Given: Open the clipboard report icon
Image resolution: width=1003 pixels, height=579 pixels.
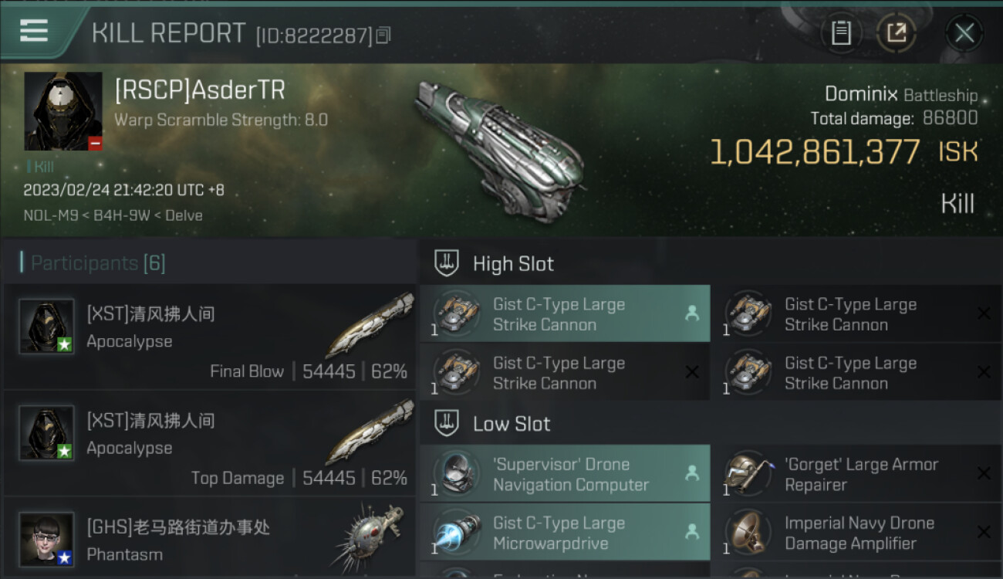Looking at the screenshot, I should [x=841, y=33].
